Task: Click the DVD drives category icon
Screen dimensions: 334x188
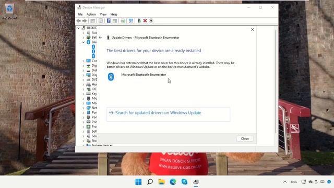Action: click(x=88, y=79)
